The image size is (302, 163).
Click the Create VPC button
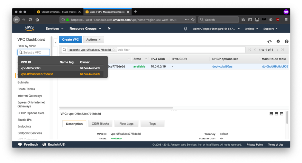click(x=70, y=39)
